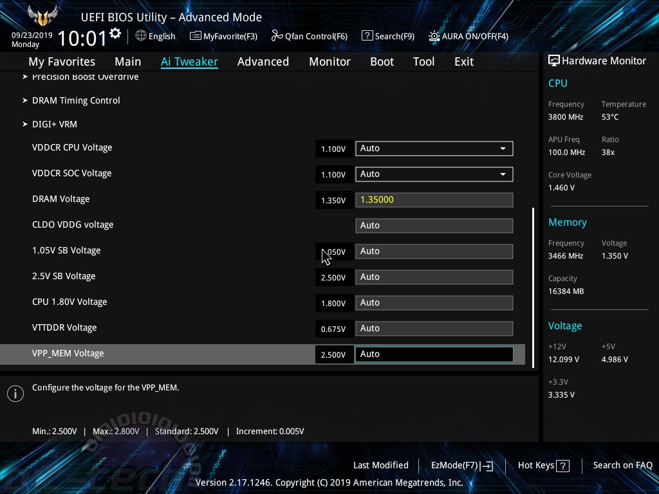Image resolution: width=659 pixels, height=494 pixels.
Task: Click the CPU 1.80V Voltage input field
Action: [434, 303]
